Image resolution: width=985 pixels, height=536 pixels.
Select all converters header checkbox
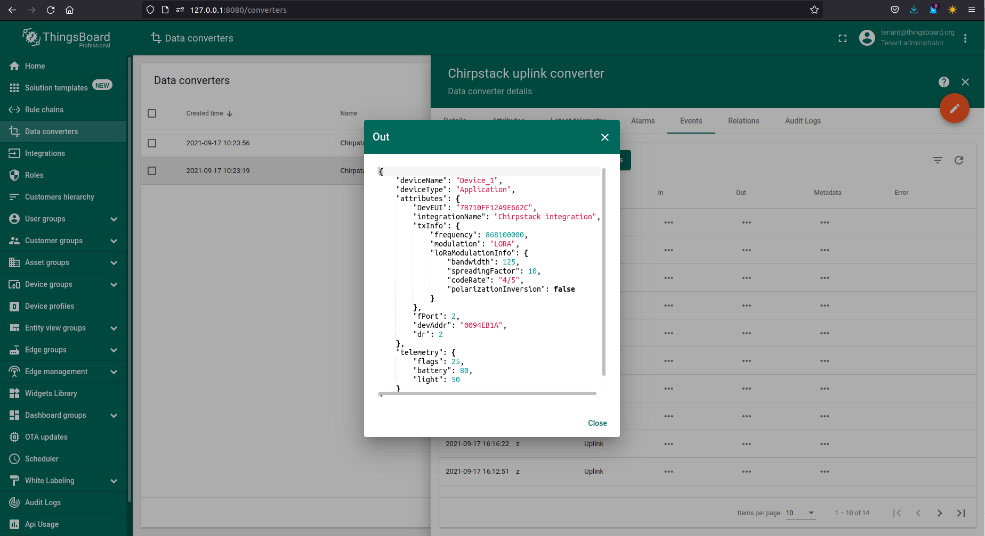click(x=152, y=113)
